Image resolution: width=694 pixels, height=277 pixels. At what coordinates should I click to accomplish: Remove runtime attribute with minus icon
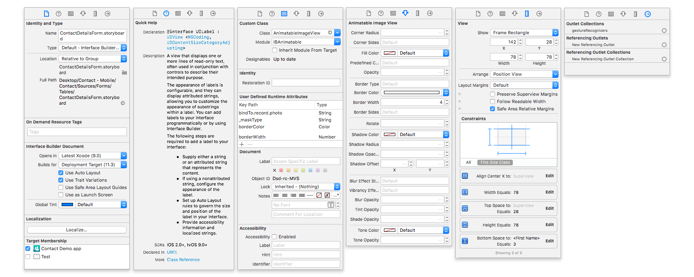(250, 144)
